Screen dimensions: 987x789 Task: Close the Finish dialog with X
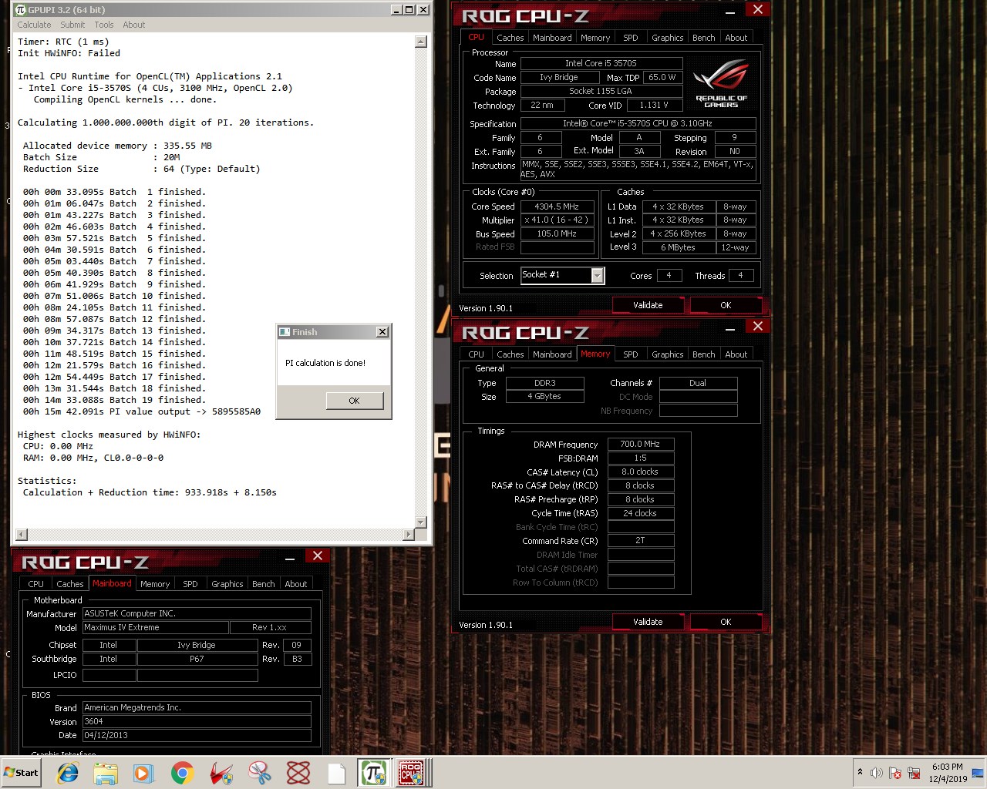[x=382, y=332]
